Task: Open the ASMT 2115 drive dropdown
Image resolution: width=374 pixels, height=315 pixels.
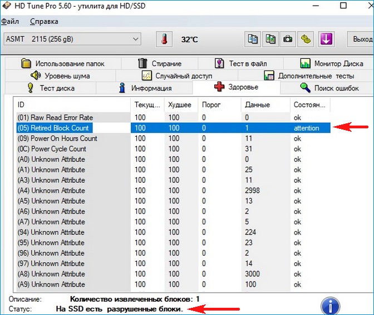Action: 71,39
